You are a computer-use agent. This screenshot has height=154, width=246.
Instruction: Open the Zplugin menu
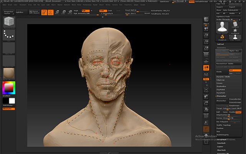136,5
